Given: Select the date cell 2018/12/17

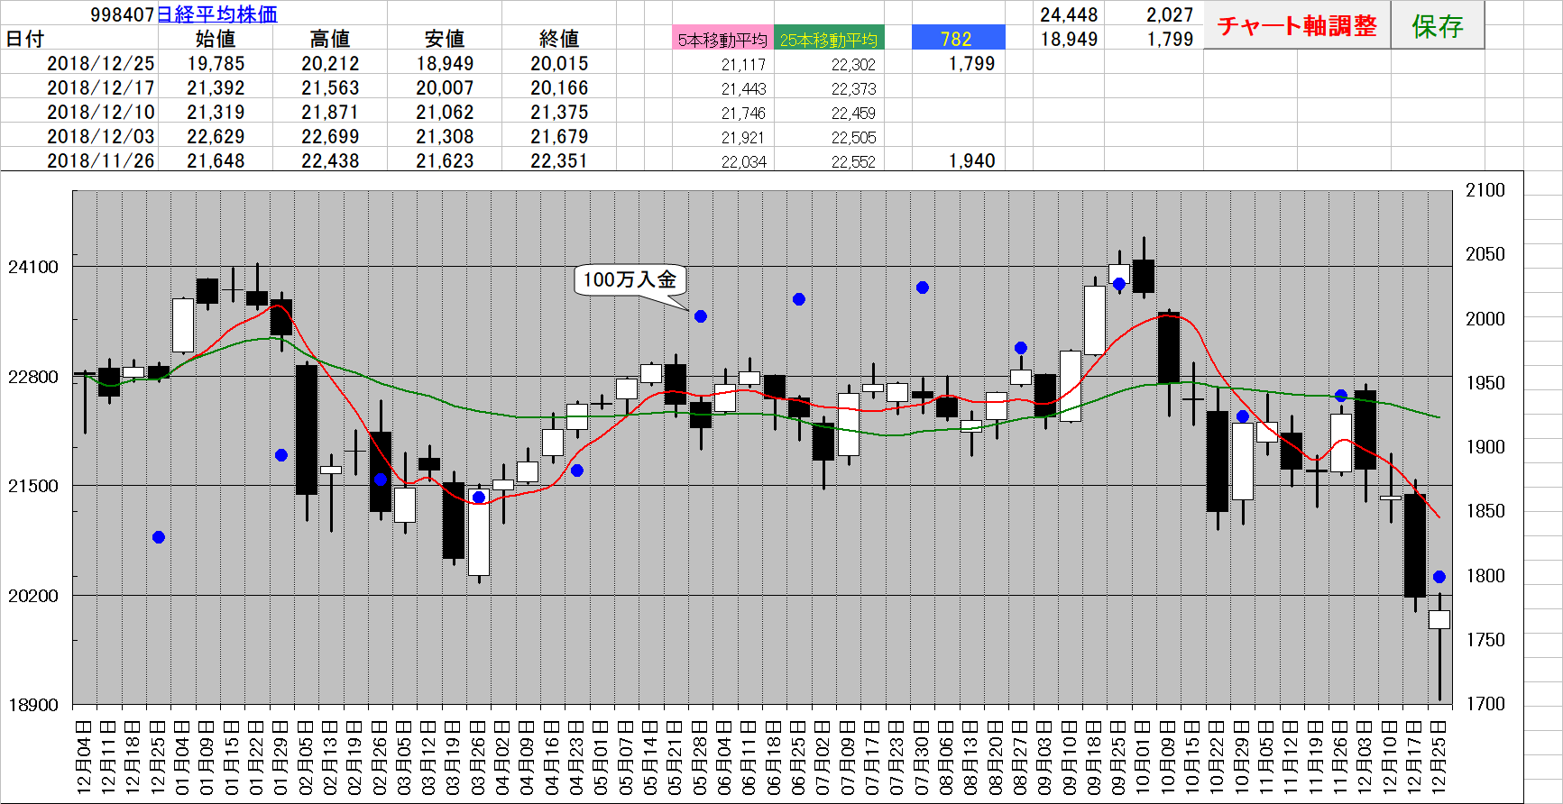Looking at the screenshot, I should coord(101,87).
